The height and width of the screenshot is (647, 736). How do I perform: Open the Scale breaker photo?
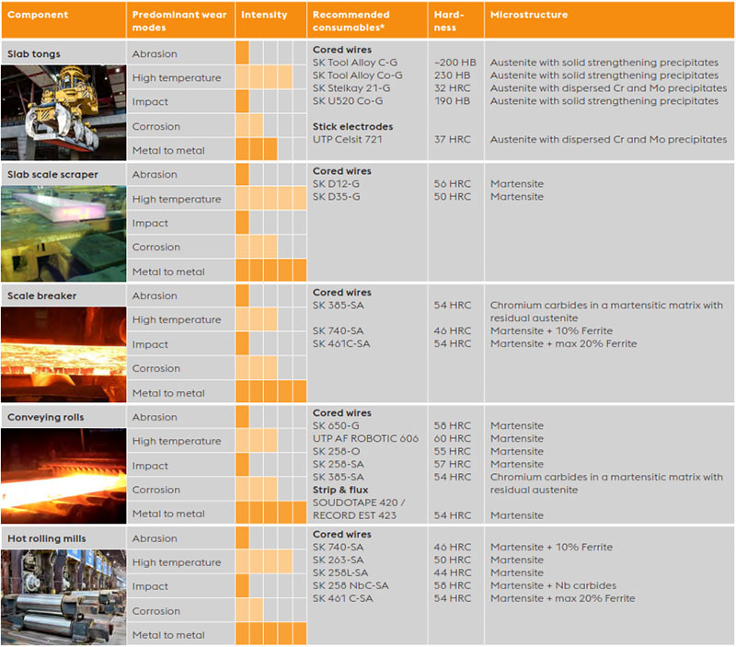pos(63,354)
